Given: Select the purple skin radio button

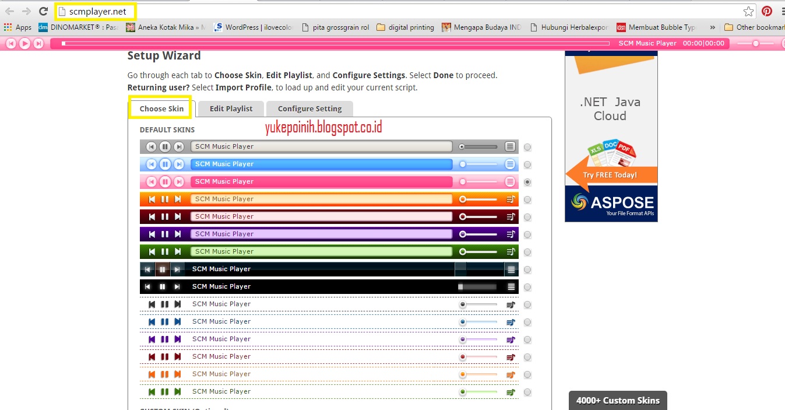Looking at the screenshot, I should (x=527, y=234).
